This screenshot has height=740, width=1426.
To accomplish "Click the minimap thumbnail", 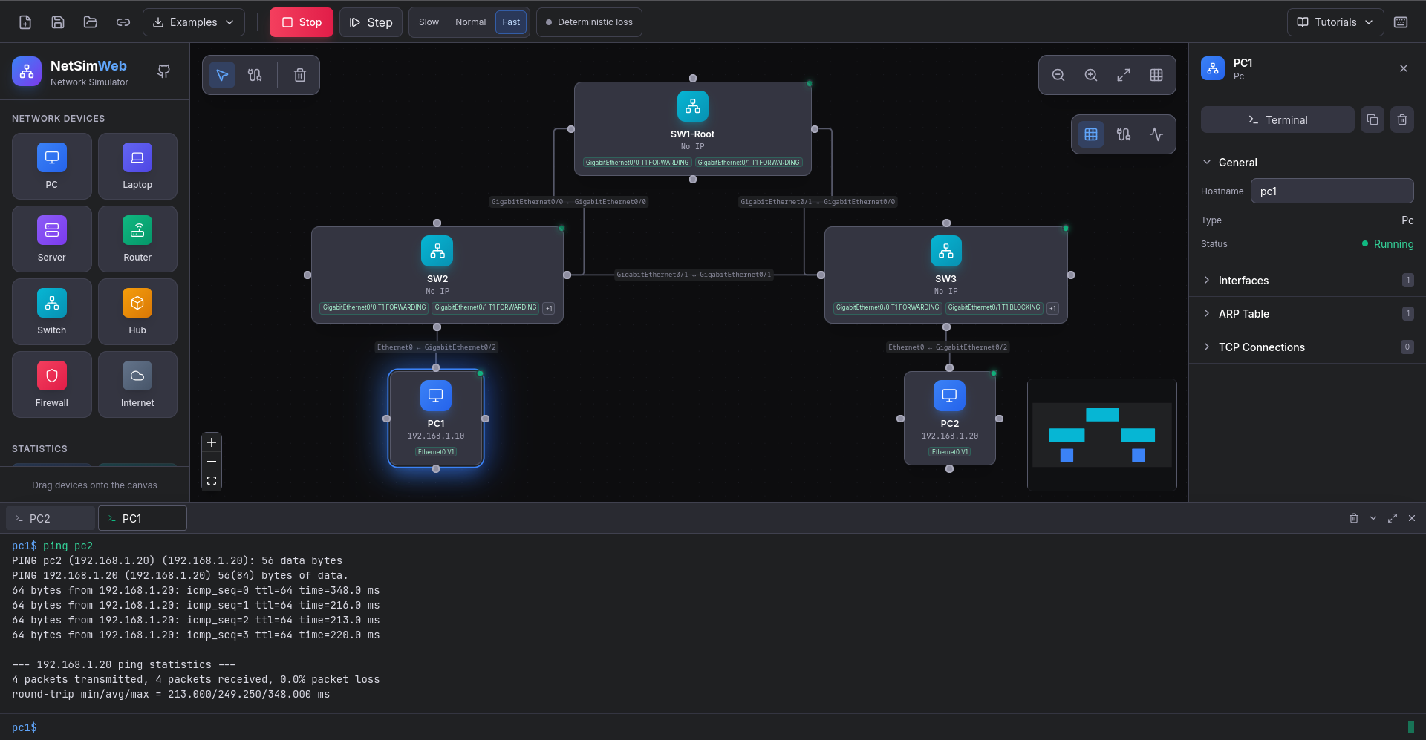I will [x=1102, y=435].
